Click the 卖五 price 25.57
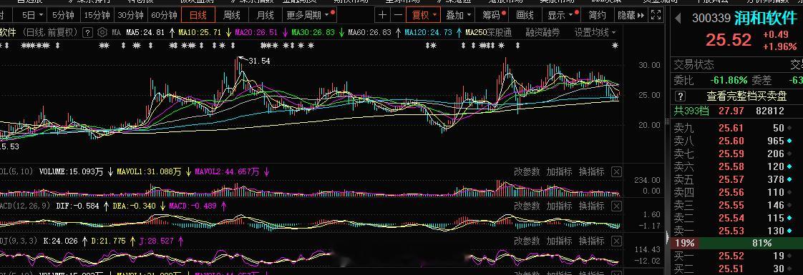Image resolution: width=803 pixels, height=275 pixels. [731, 179]
